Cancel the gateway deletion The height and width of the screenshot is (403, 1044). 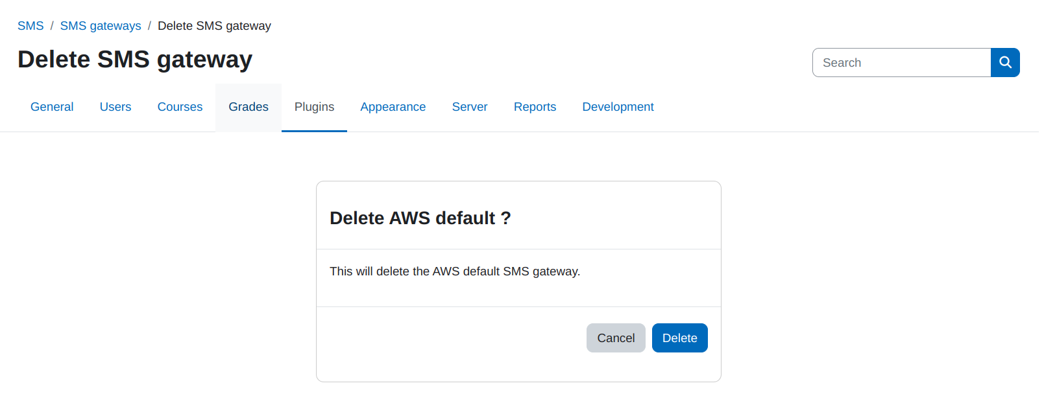click(616, 338)
